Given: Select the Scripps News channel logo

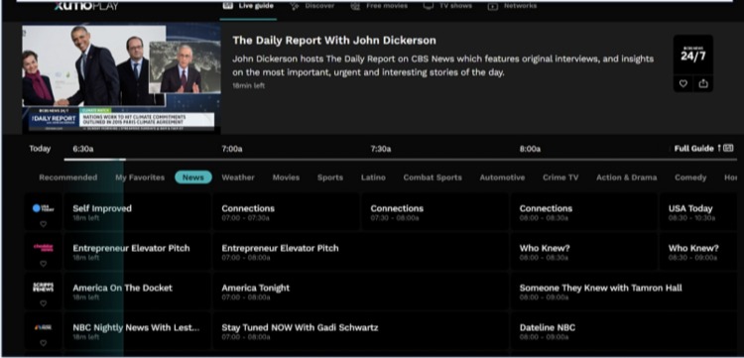Looking at the screenshot, I should coord(44,288).
